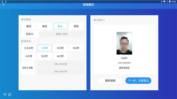Set visit duration to 3小时
The height and width of the screenshot is (99, 177).
76,48
